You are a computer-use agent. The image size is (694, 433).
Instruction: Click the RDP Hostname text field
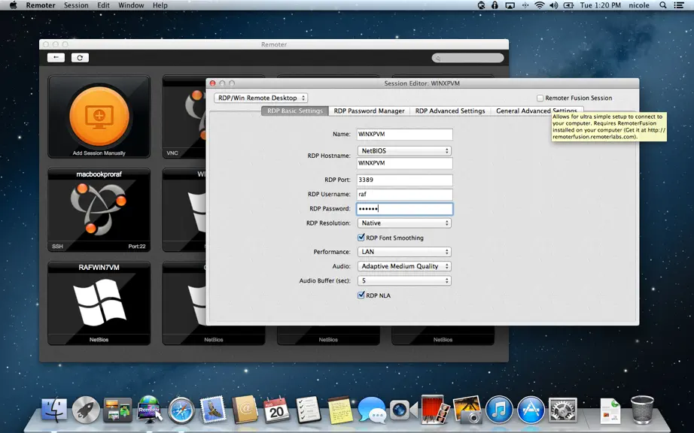click(x=404, y=163)
